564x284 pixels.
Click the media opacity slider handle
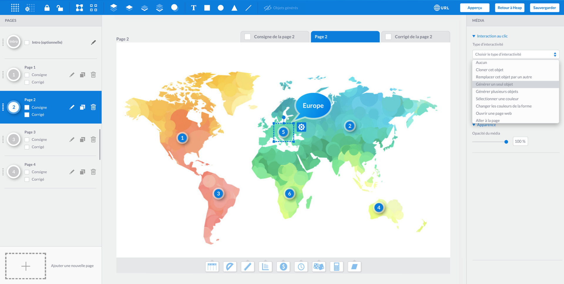[506, 142]
